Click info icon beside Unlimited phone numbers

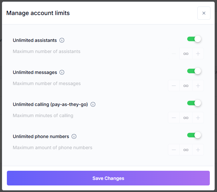74,136
